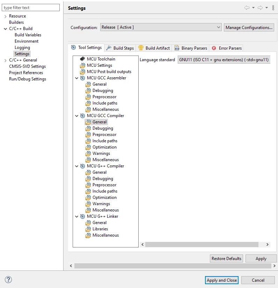Switch to the Tool Settings tab
Image resolution: width=278 pixels, height=288 pixels.
[86, 48]
